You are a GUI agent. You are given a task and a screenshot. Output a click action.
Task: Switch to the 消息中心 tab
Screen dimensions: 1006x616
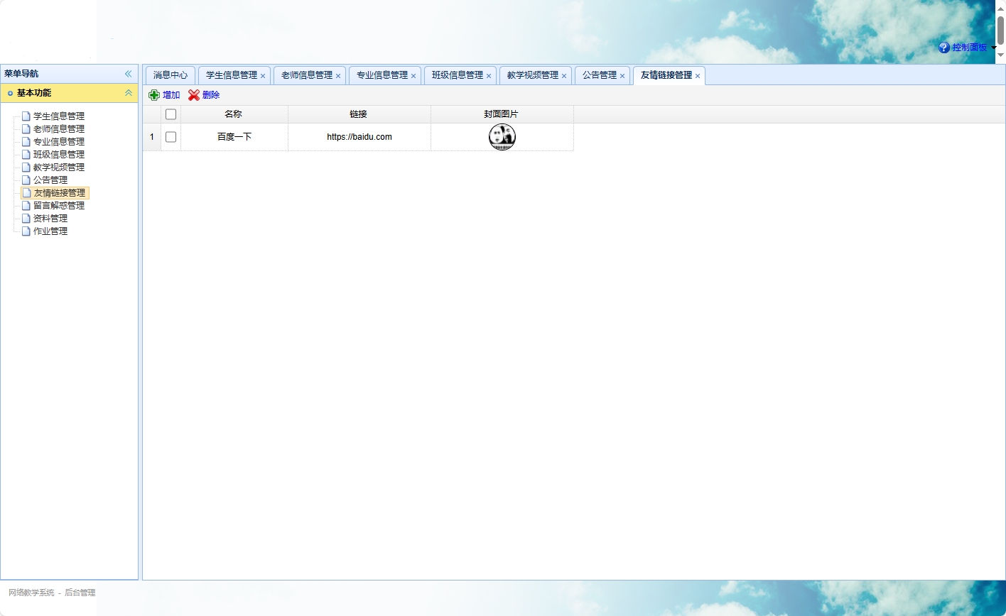171,75
